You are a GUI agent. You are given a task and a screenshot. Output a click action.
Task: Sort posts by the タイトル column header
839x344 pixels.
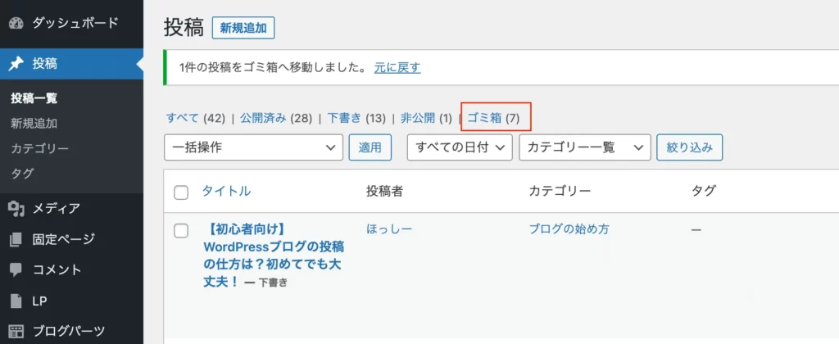click(x=226, y=191)
